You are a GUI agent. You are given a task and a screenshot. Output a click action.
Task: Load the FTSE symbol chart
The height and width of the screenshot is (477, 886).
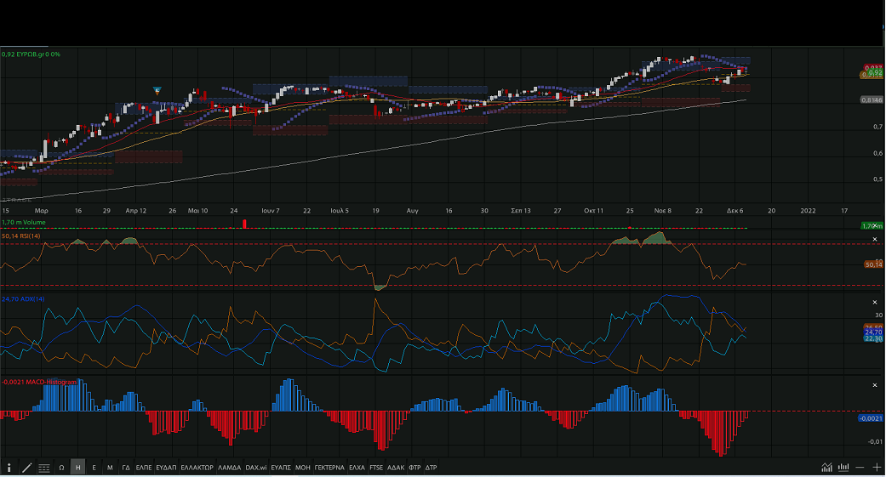(376, 468)
